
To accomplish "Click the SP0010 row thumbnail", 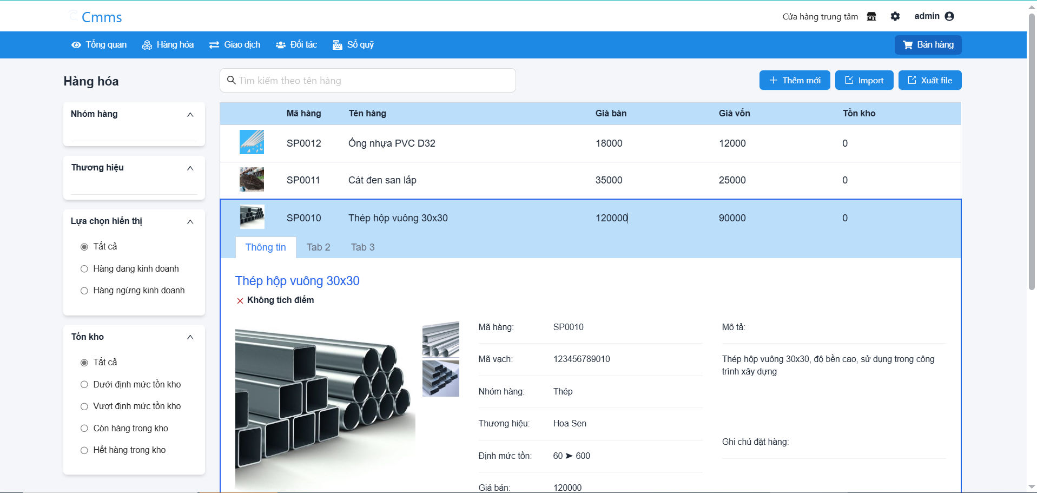I will coord(252,217).
